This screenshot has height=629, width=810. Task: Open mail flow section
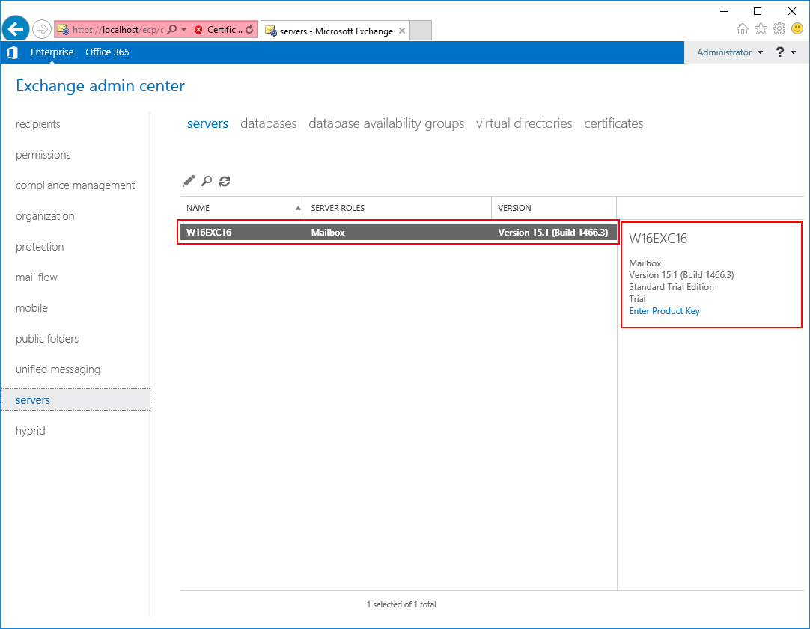(x=36, y=277)
